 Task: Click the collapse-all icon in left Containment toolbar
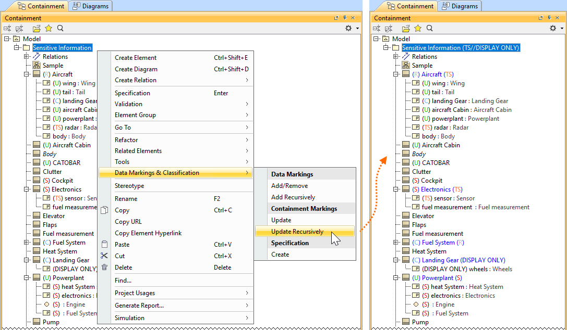[x=8, y=28]
